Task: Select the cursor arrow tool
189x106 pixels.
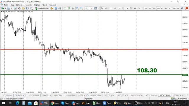Action: (x=102, y=8)
